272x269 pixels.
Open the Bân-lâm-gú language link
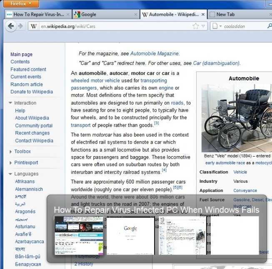coord(27,257)
